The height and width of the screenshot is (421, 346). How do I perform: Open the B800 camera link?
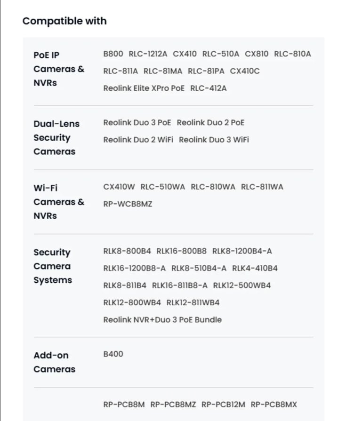(x=113, y=54)
